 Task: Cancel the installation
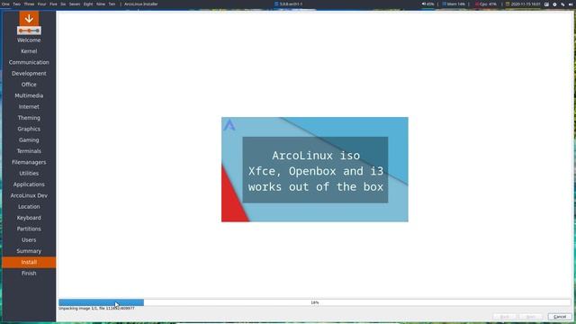coord(560,317)
